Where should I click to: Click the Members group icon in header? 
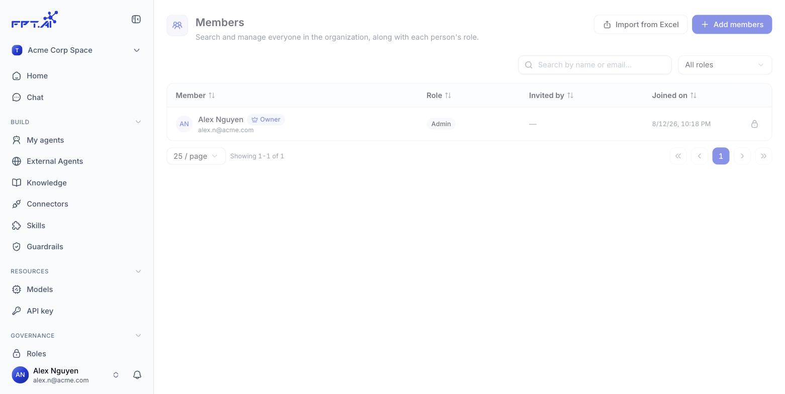[177, 25]
